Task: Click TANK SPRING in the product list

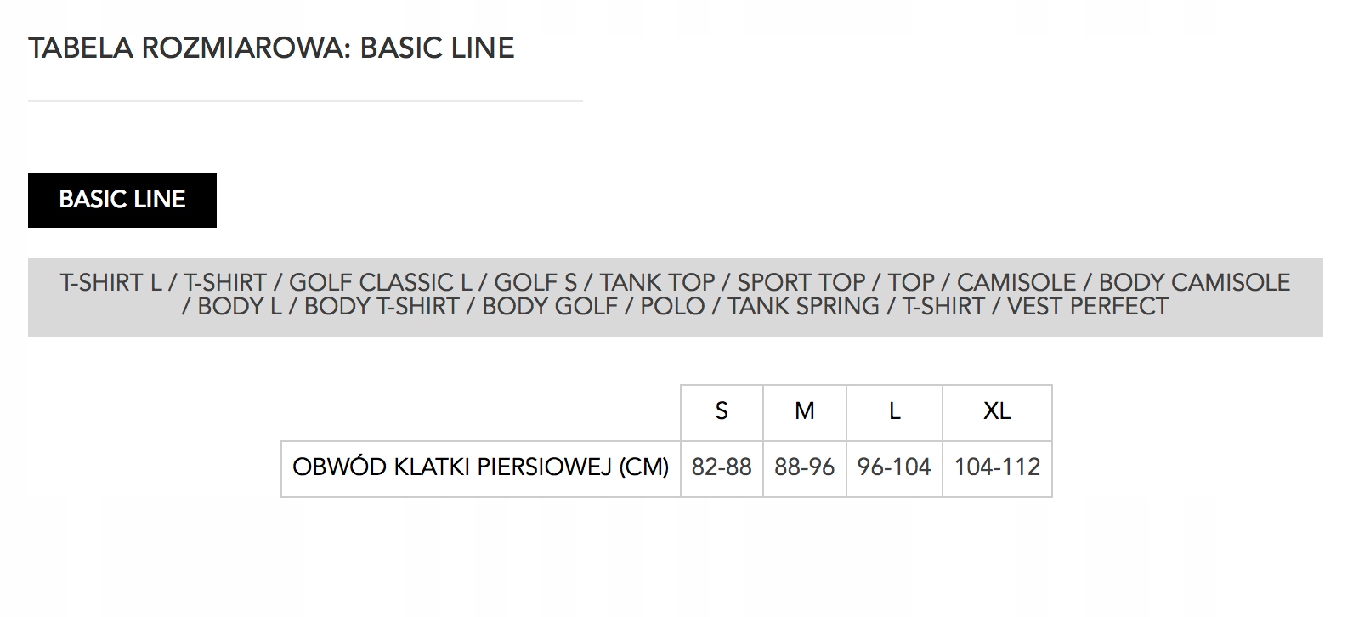Action: tap(803, 307)
